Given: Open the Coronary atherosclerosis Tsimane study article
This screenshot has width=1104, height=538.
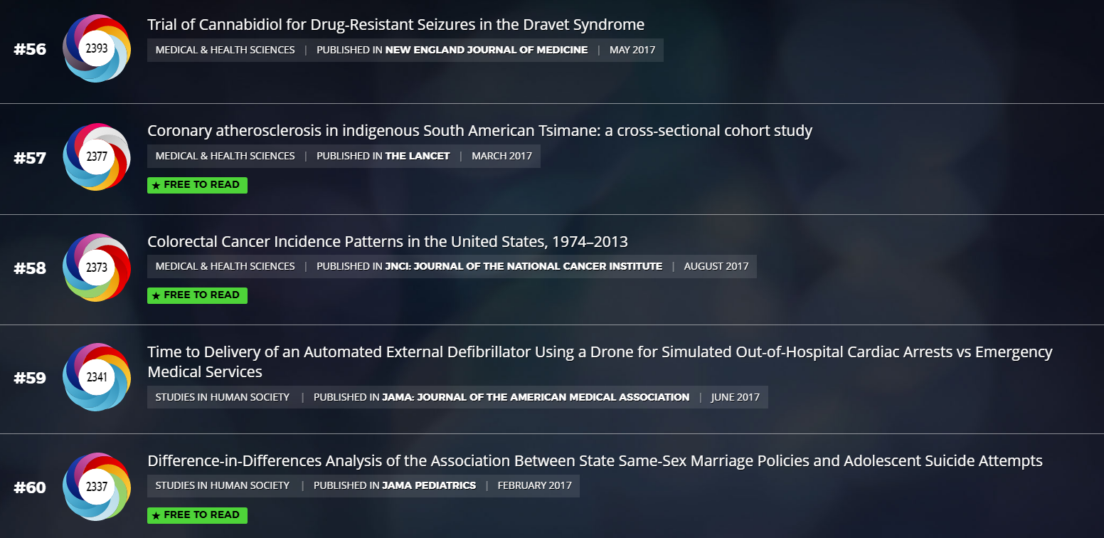Looking at the screenshot, I should pyautogui.click(x=479, y=131).
